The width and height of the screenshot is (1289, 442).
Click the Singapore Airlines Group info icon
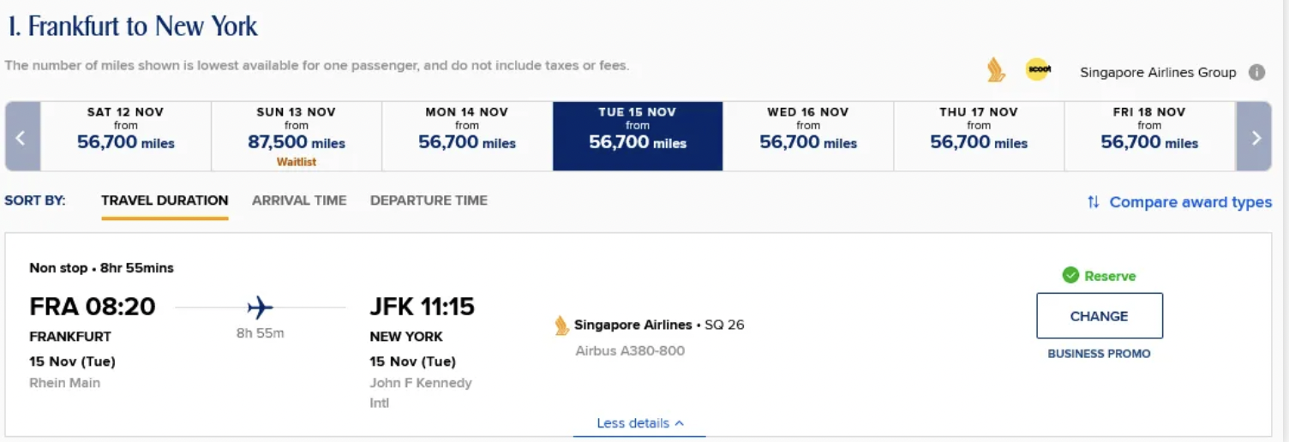pyautogui.click(x=1256, y=73)
